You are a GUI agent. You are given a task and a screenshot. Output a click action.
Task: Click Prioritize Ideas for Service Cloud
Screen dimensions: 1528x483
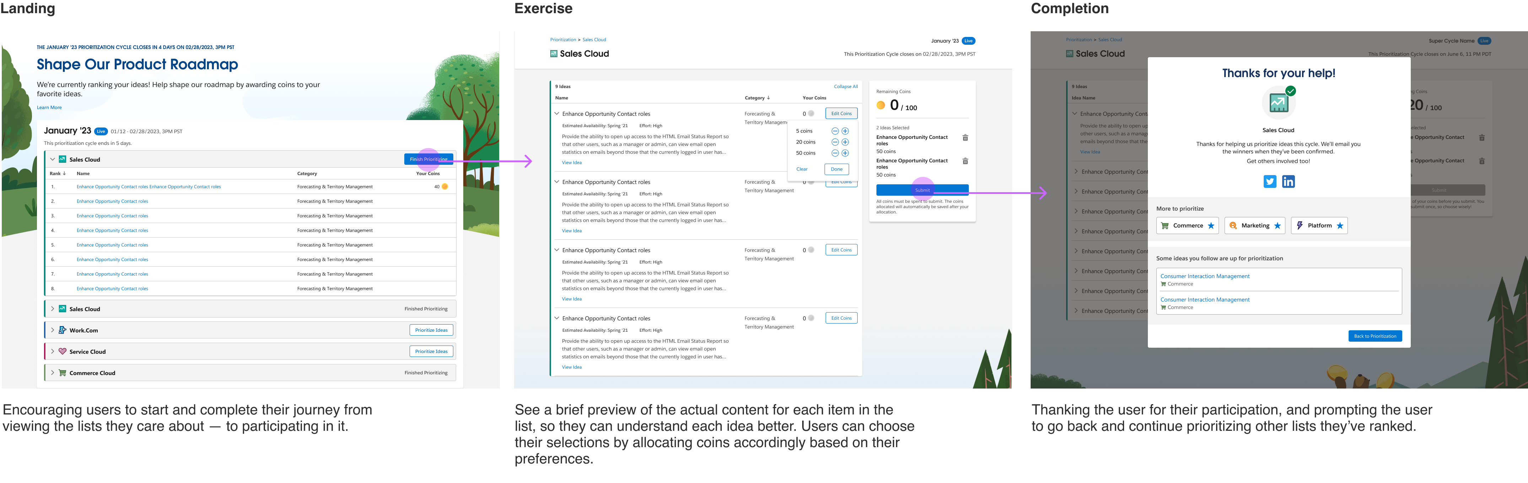point(431,352)
